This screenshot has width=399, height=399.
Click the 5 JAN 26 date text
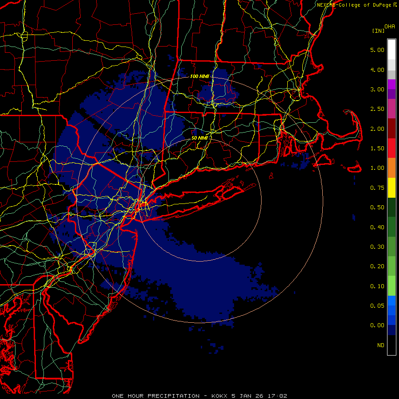(x=248, y=396)
